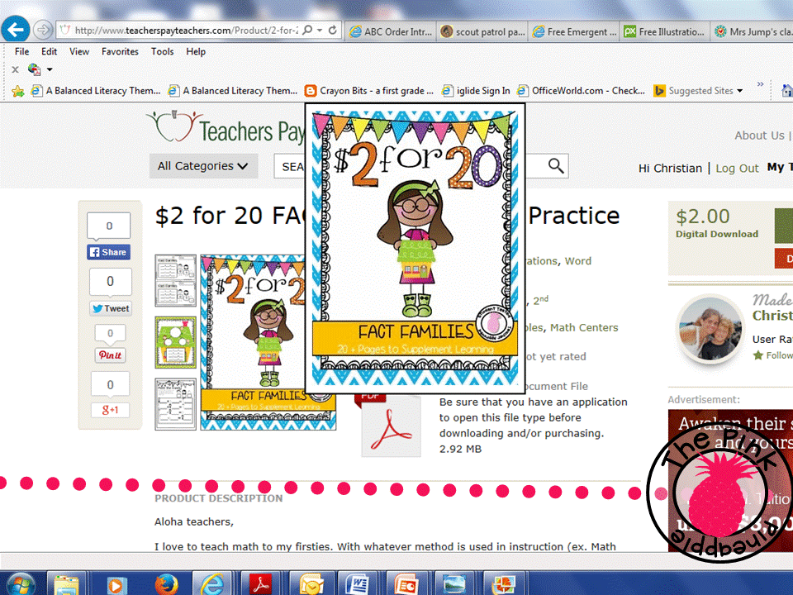793x595 pixels.
Task: Open the View menu
Action: pos(79,51)
